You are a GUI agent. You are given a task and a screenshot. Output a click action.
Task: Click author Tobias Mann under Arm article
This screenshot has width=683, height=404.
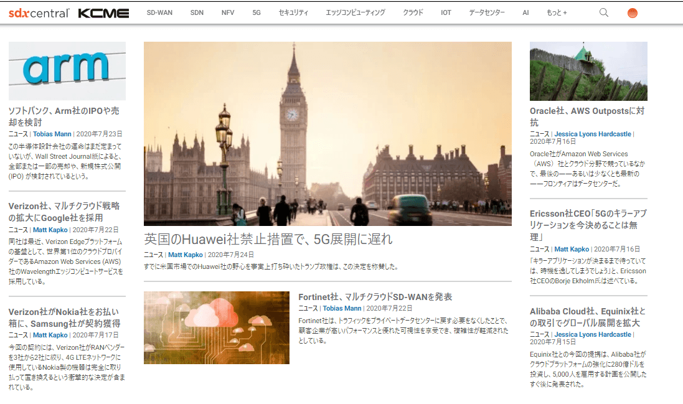[52, 134]
